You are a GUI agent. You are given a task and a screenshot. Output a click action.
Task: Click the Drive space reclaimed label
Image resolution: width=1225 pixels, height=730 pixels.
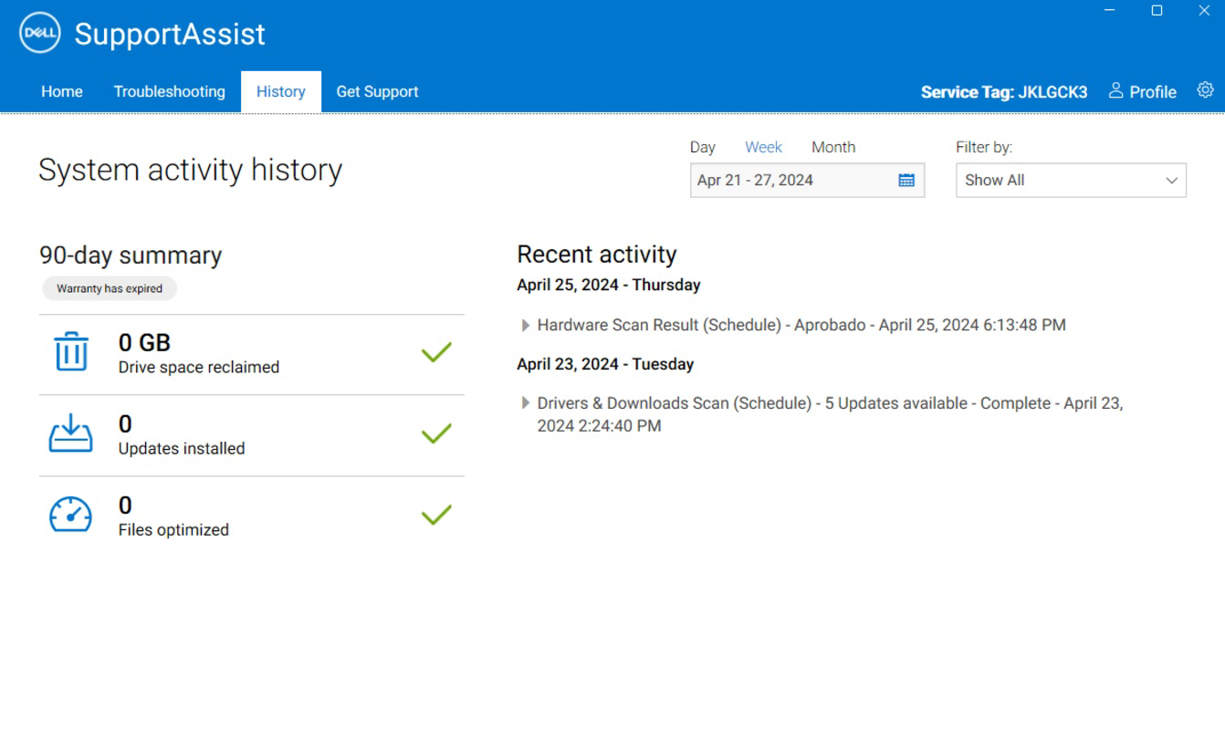point(199,367)
